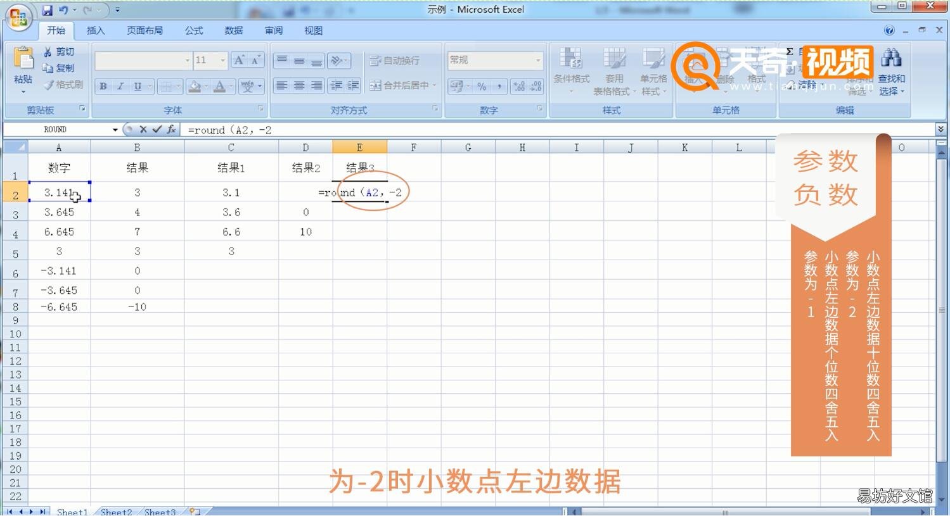
Task: Click Cut (剪切) scissors icon
Action: (48, 52)
